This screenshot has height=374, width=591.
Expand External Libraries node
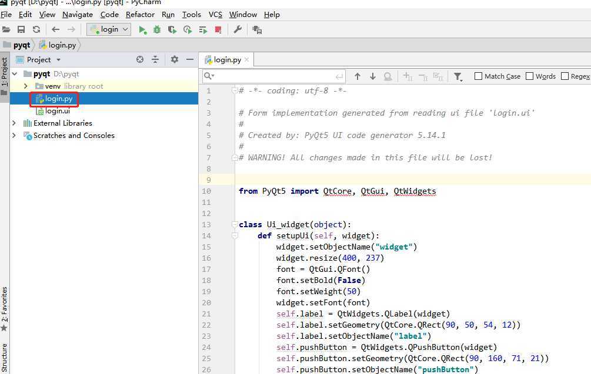pyautogui.click(x=14, y=123)
